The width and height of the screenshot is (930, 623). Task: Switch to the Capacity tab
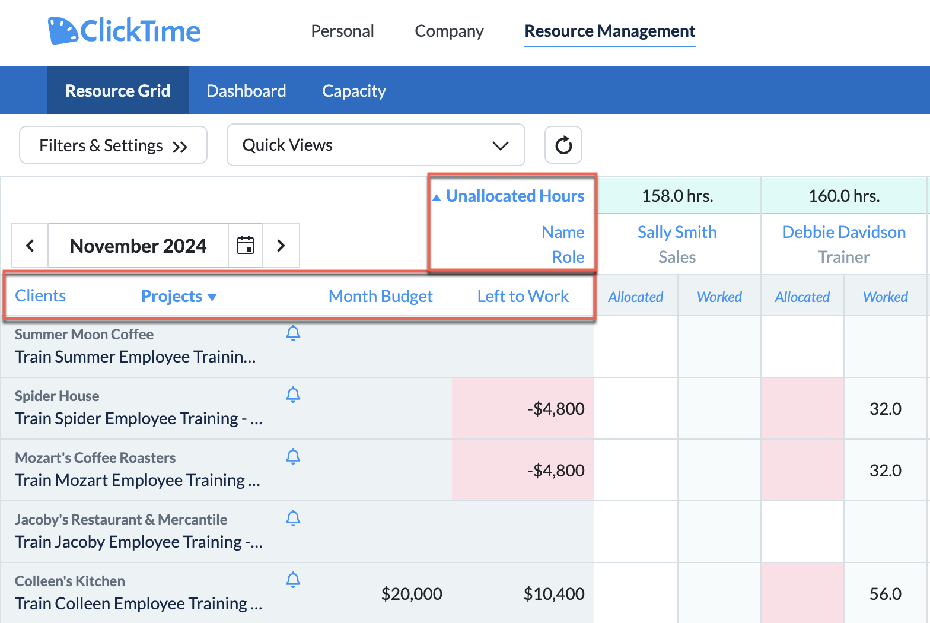[x=354, y=90]
